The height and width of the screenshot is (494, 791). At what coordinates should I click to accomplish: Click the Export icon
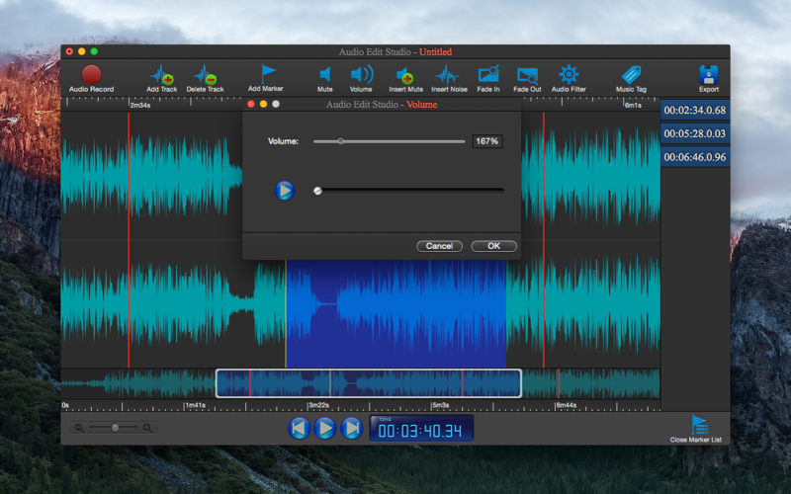[708, 74]
